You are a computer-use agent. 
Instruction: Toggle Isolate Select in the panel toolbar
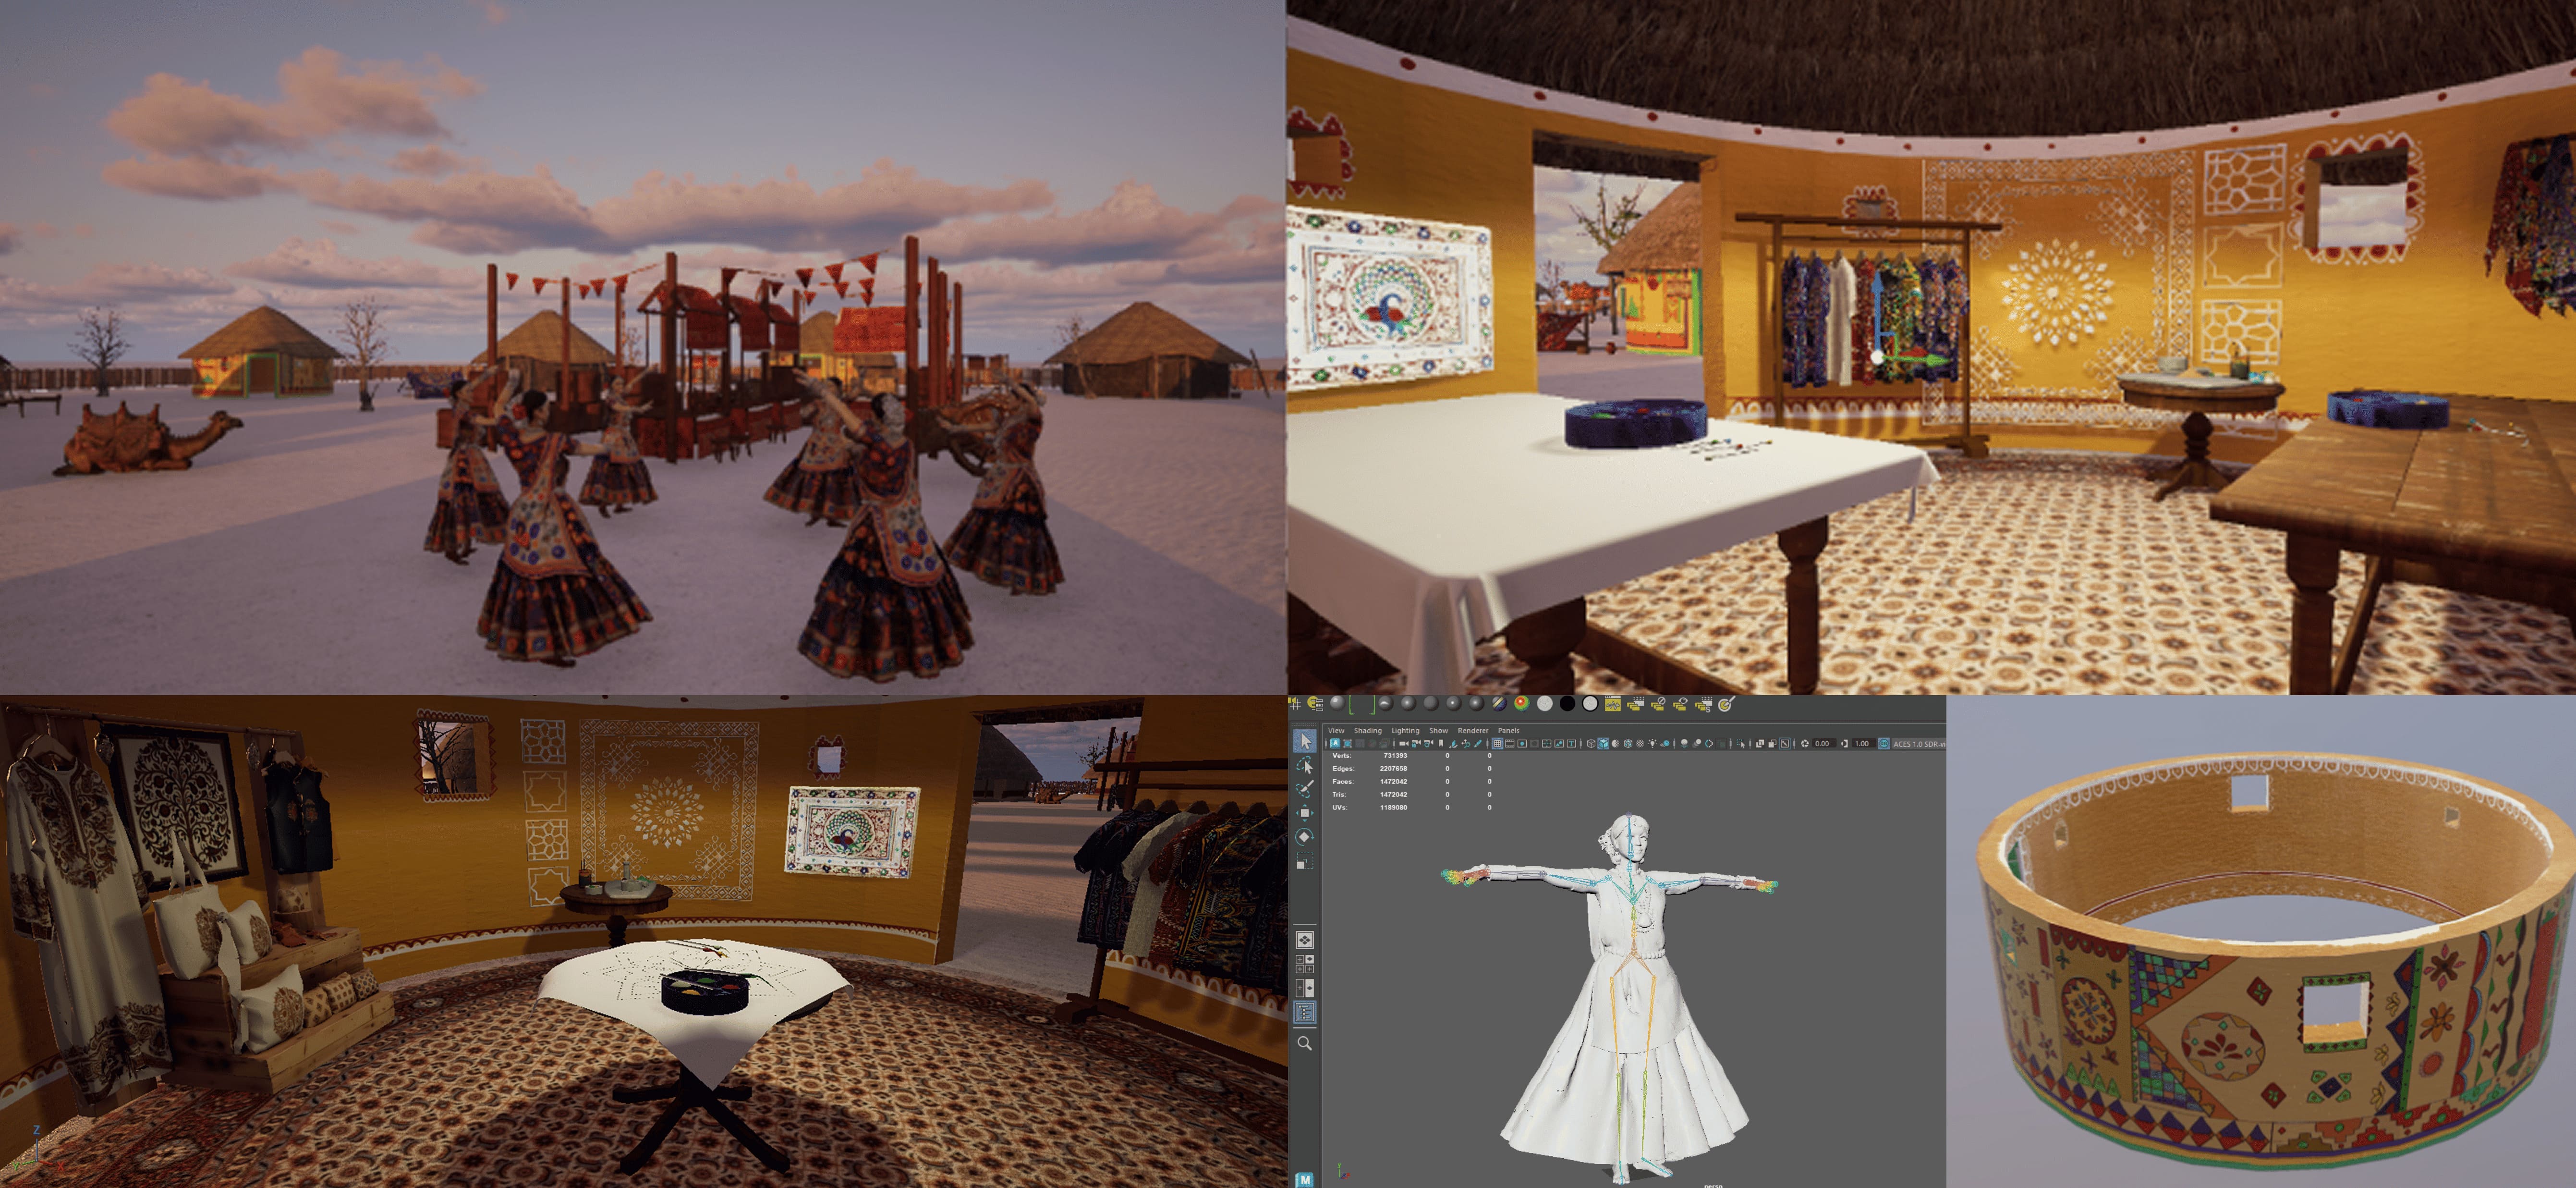pyautogui.click(x=1741, y=743)
